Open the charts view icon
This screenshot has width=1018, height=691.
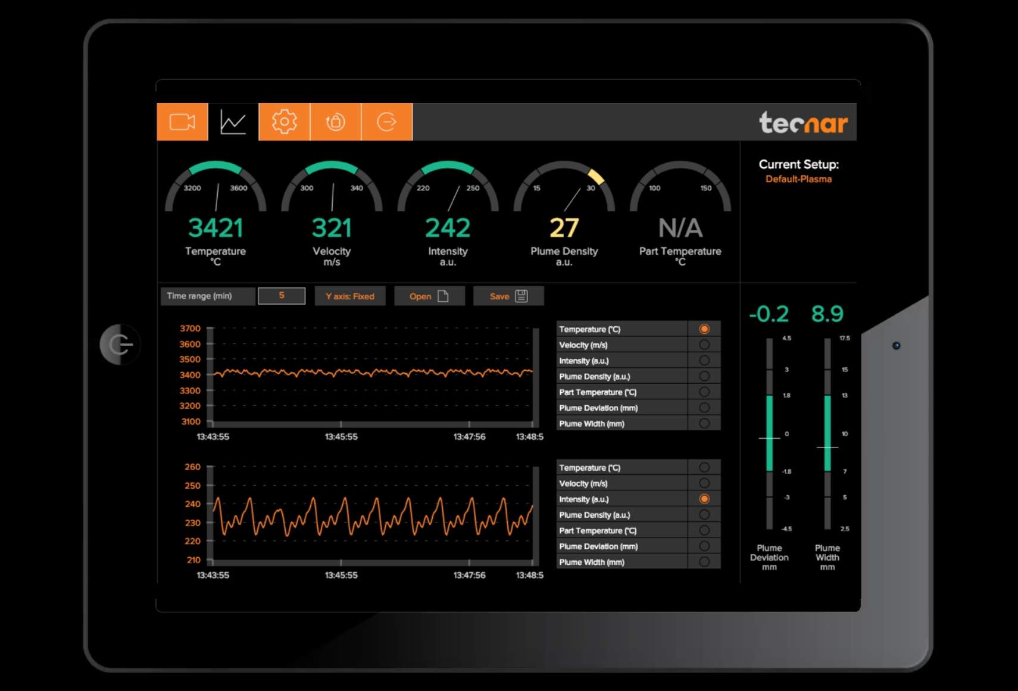(x=233, y=122)
